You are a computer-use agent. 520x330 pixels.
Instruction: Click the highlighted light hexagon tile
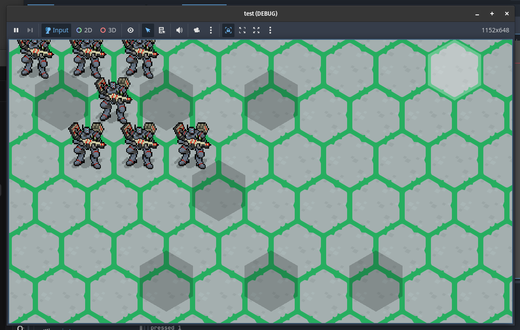pos(455,70)
